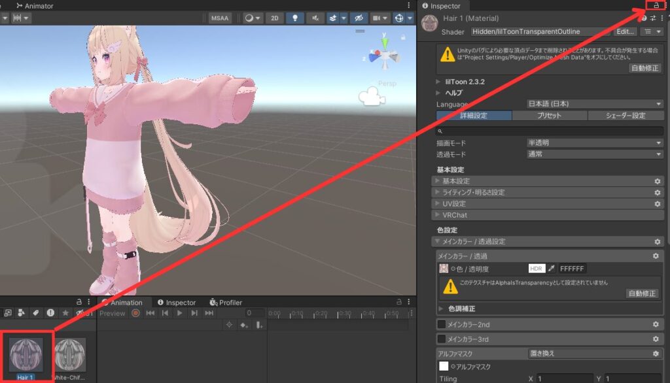Toggle 2D view mode
The width and height of the screenshot is (670, 383).
coord(275,18)
